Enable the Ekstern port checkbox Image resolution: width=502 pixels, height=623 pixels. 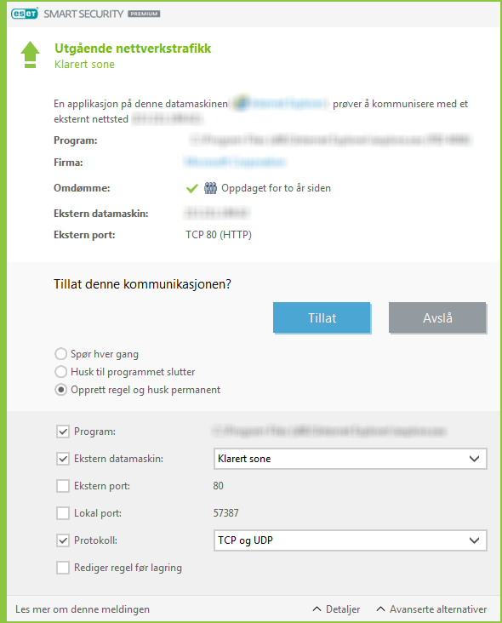[63, 486]
